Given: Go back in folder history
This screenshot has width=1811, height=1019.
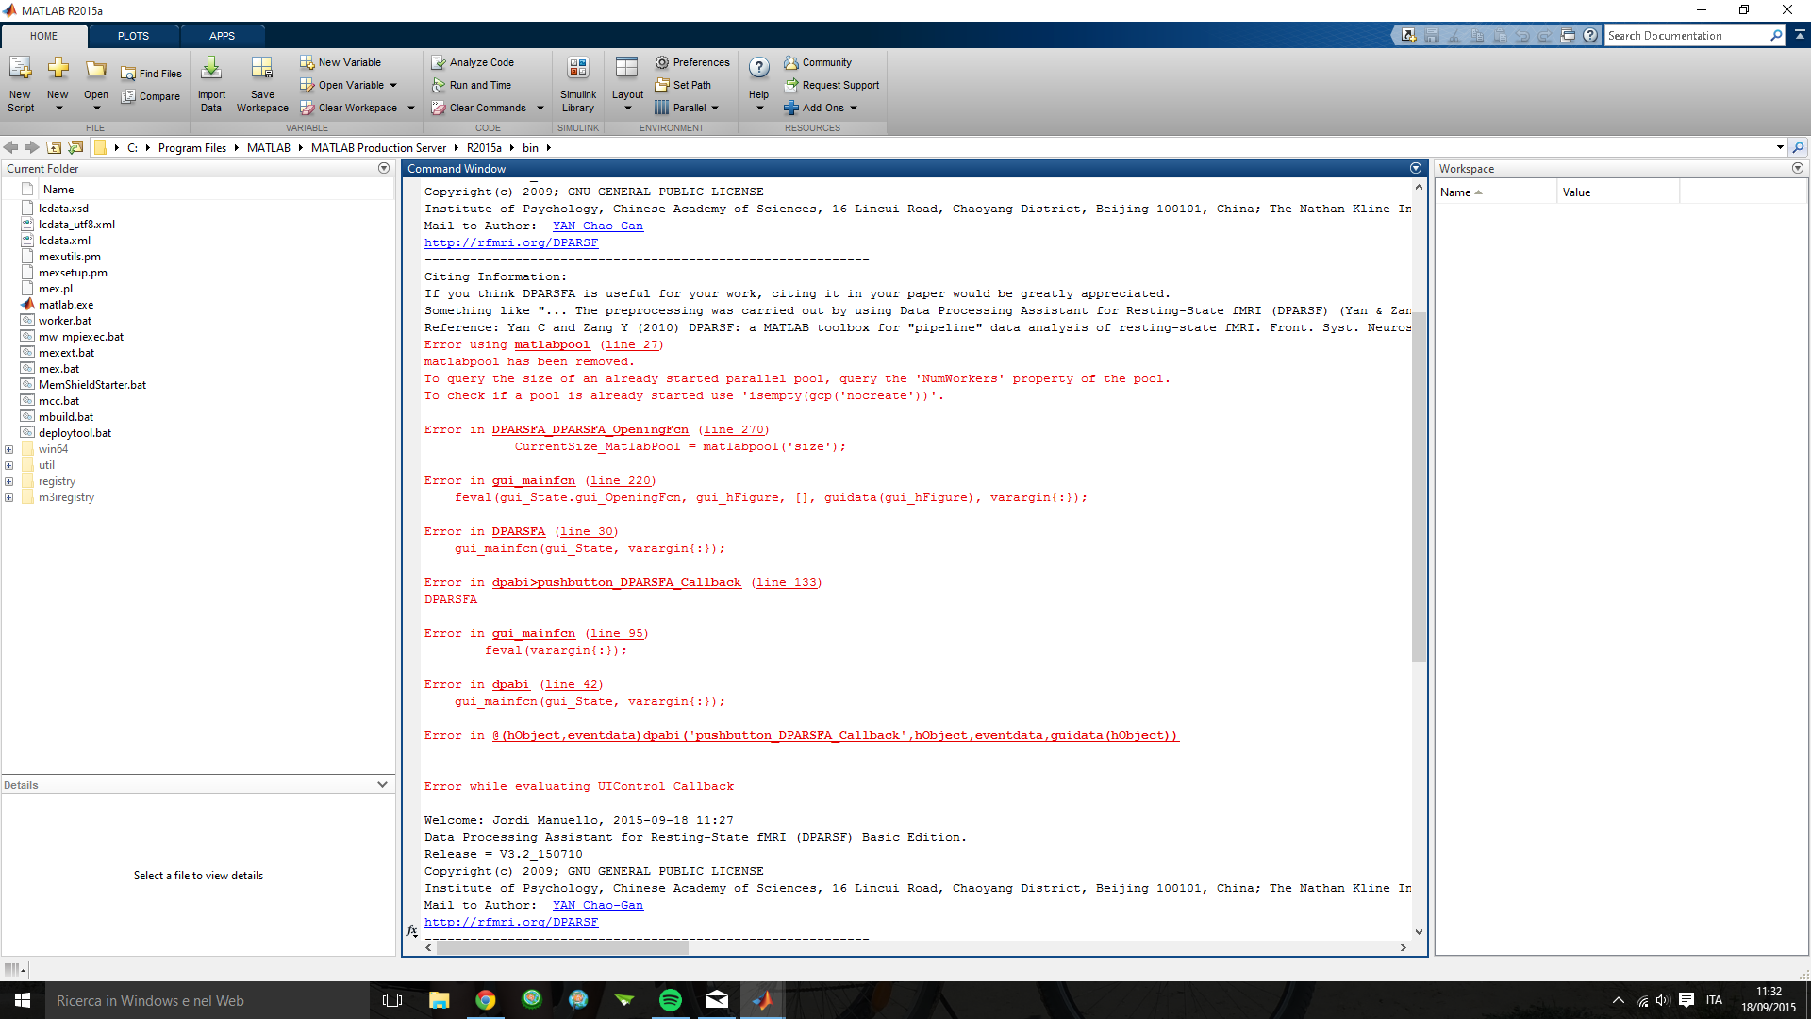Looking at the screenshot, I should 10,147.
